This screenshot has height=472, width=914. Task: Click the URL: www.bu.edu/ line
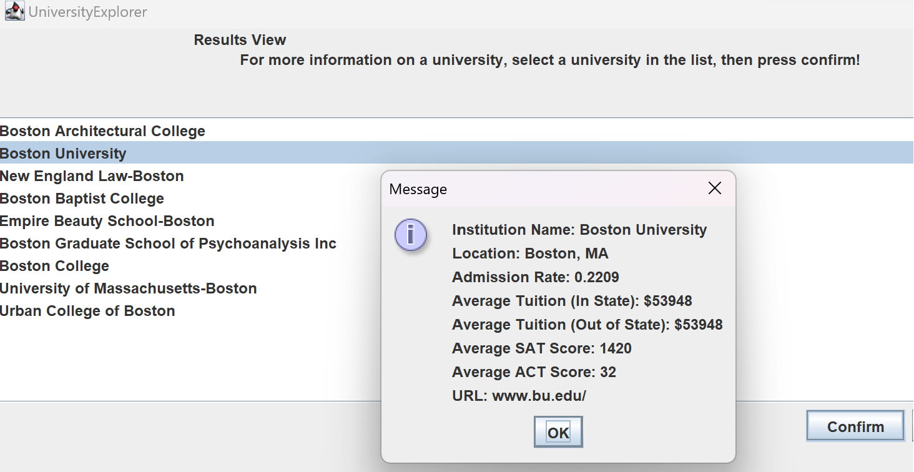519,396
